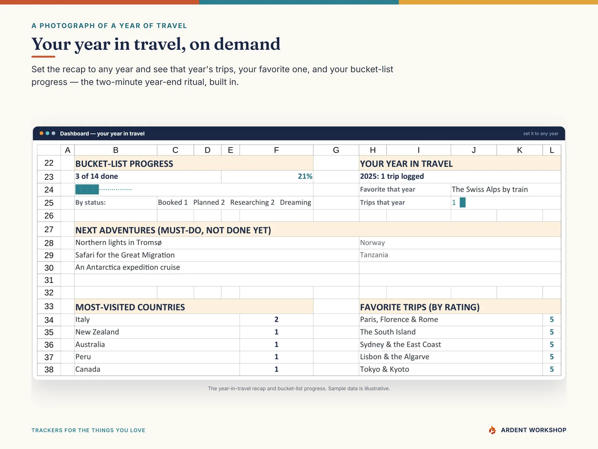This screenshot has width=598, height=449.
Task: Click 'Sydney & the East Coast' trip
Action: pos(451,345)
